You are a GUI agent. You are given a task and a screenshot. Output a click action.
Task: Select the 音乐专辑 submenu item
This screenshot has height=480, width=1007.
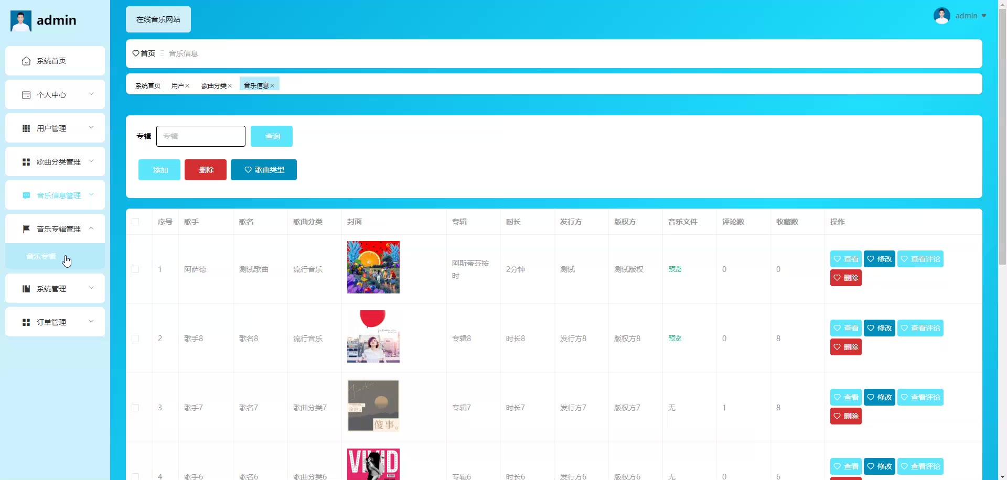[x=55, y=256]
